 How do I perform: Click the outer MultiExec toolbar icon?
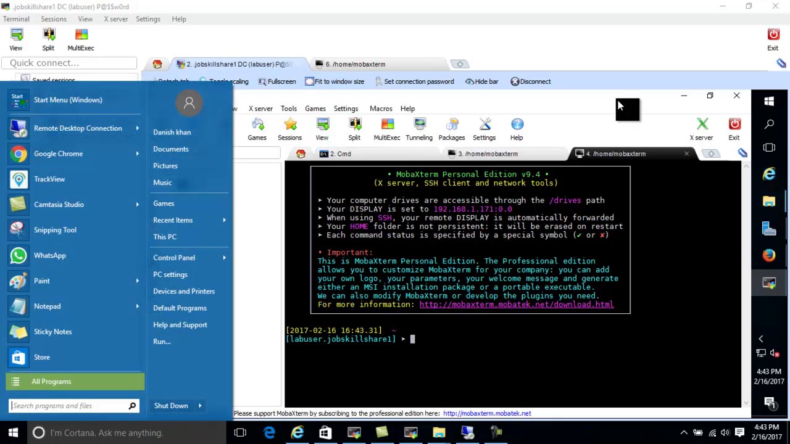tap(81, 35)
